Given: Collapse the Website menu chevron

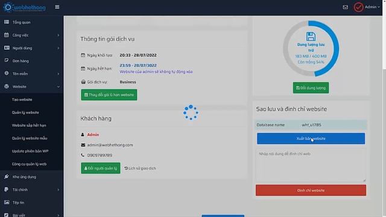Looking at the screenshot, I should (x=59, y=87).
